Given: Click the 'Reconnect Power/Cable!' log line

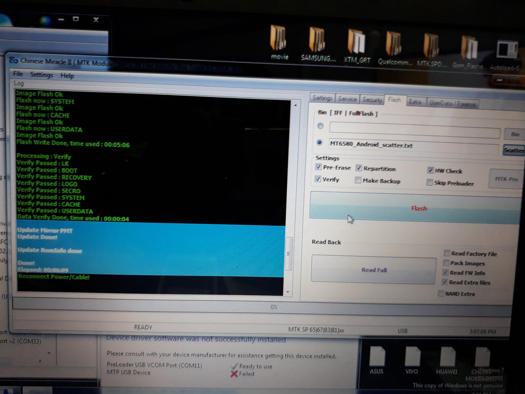Looking at the screenshot, I should pos(54,277).
